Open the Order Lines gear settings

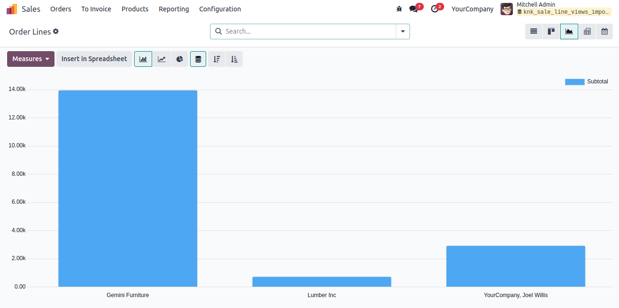pos(56,31)
